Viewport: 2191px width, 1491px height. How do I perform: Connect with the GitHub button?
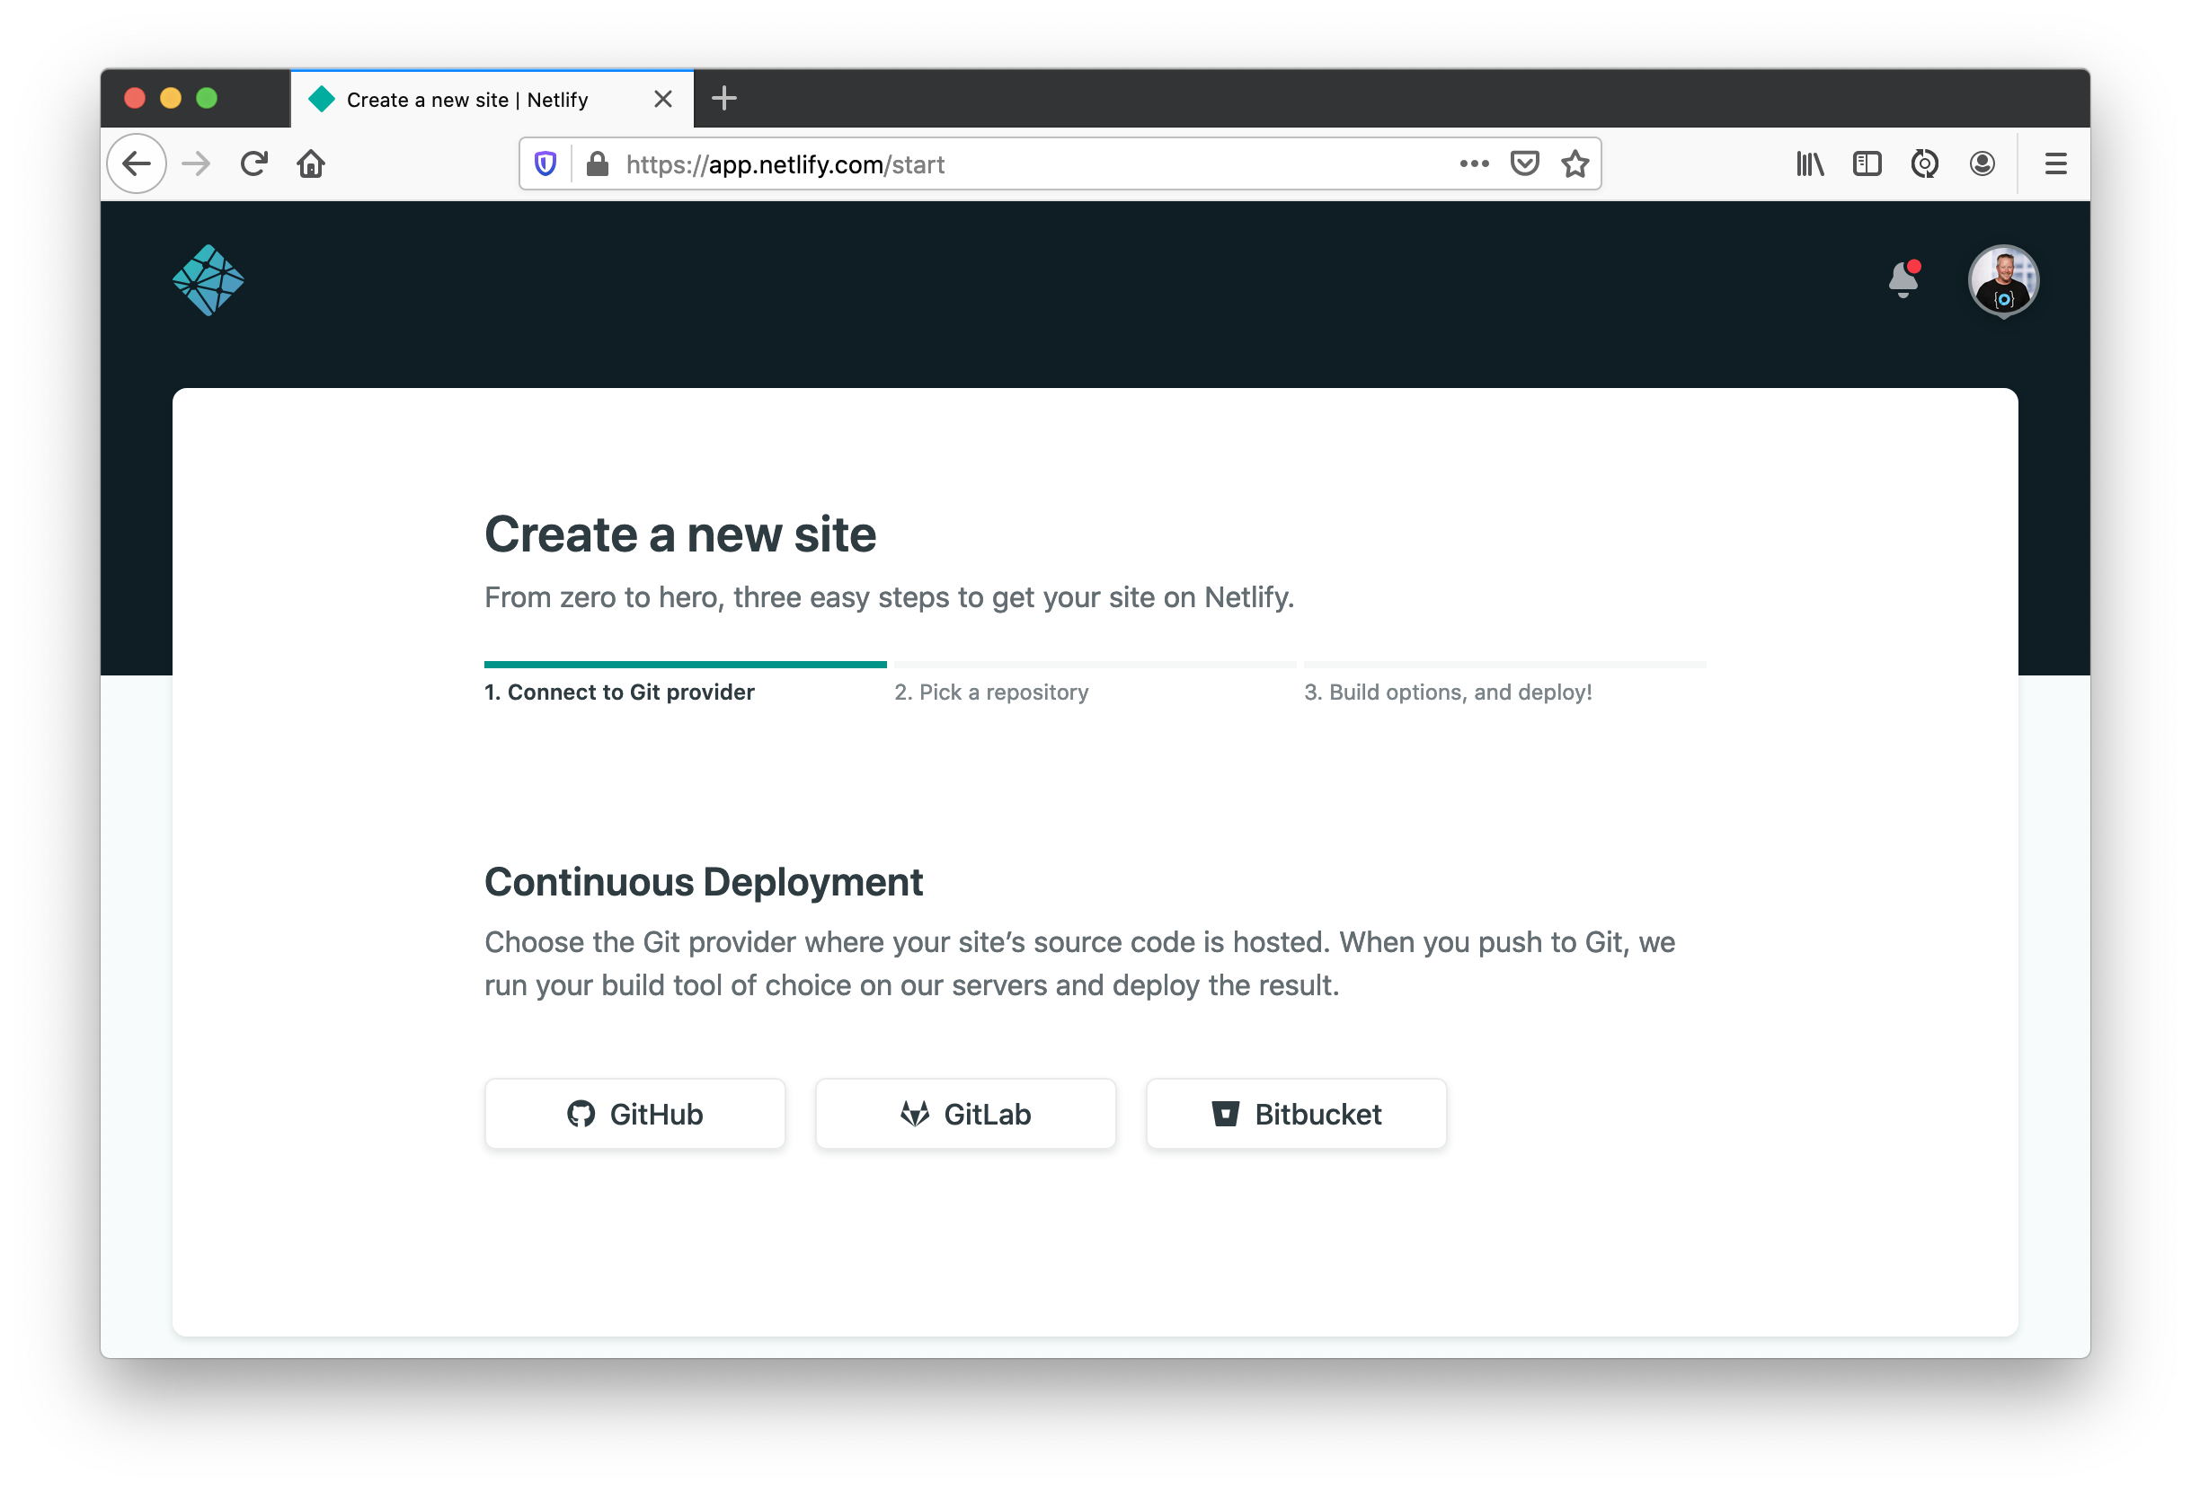(x=634, y=1113)
